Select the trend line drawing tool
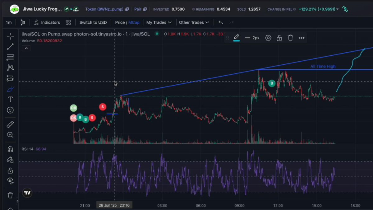This screenshot has width=373, height=210. pyautogui.click(x=10, y=47)
